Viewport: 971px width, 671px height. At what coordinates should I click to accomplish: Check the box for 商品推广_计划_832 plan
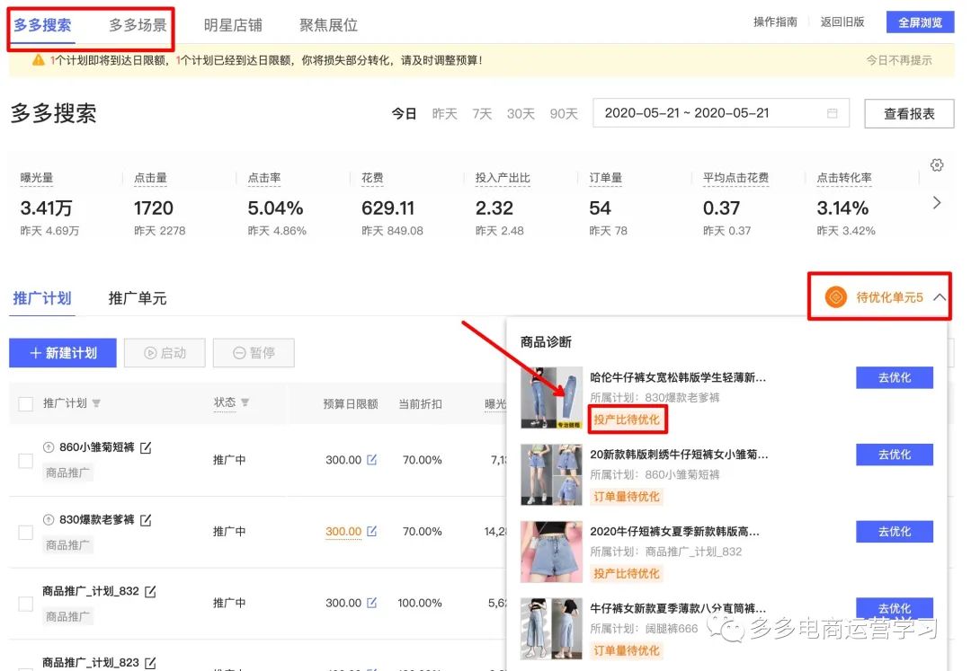[25, 604]
